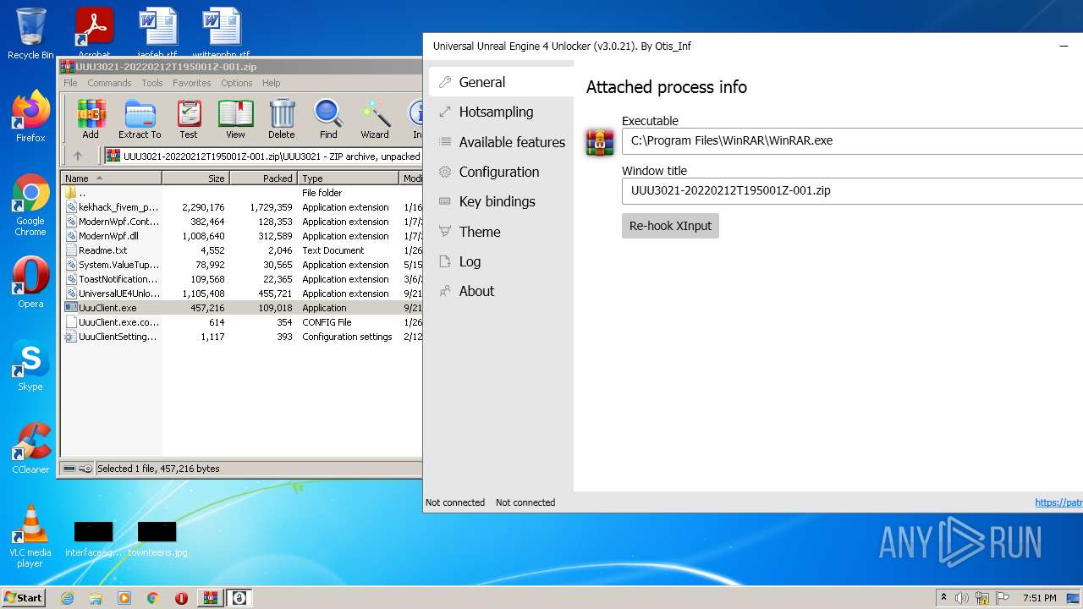Open Recycle Bin desktop icon

pos(30,34)
